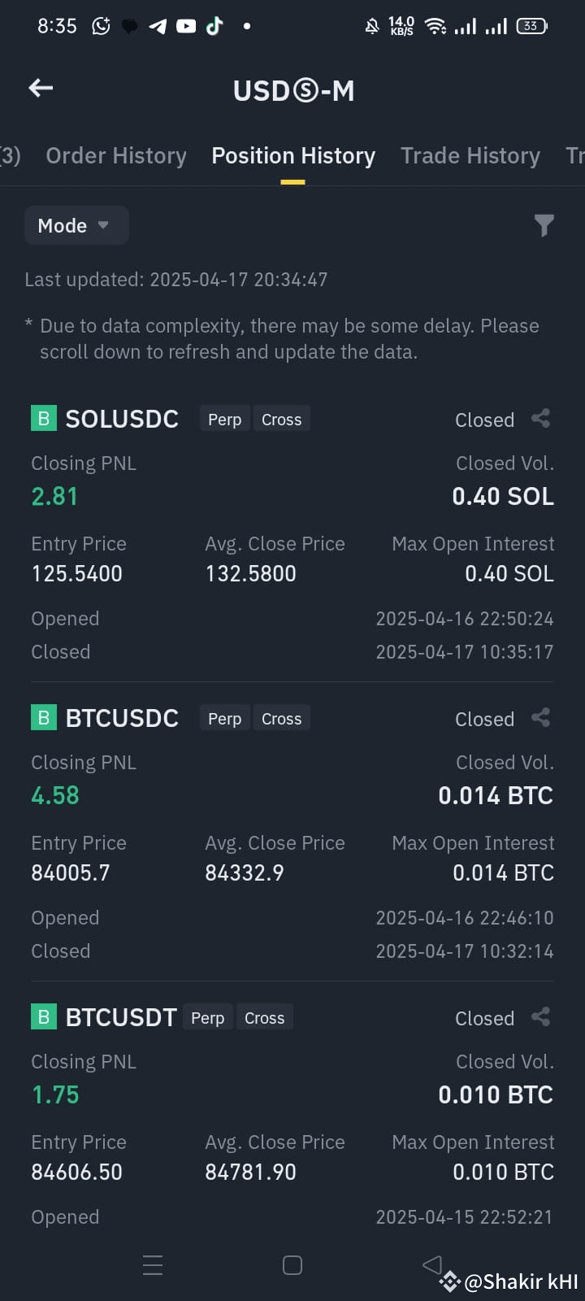Image resolution: width=585 pixels, height=1301 pixels.
Task: Tap the Perp tag on BTCUSDC
Action: pos(225,718)
